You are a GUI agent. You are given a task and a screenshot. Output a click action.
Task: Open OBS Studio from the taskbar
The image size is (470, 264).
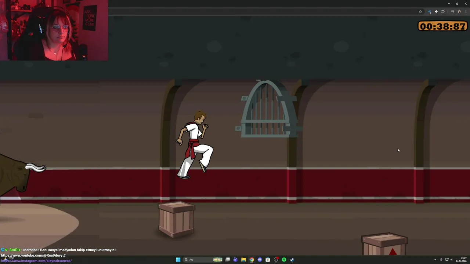tap(276, 260)
